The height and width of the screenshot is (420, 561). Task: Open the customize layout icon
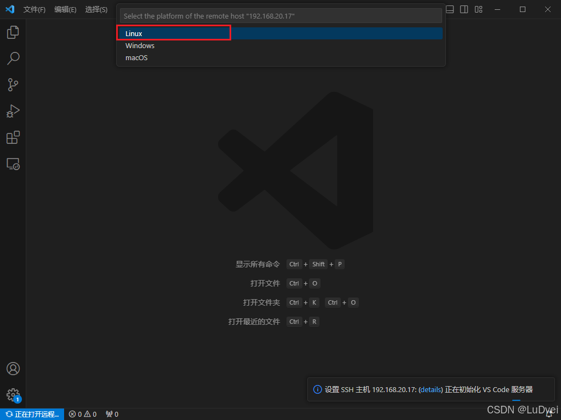pyautogui.click(x=478, y=9)
